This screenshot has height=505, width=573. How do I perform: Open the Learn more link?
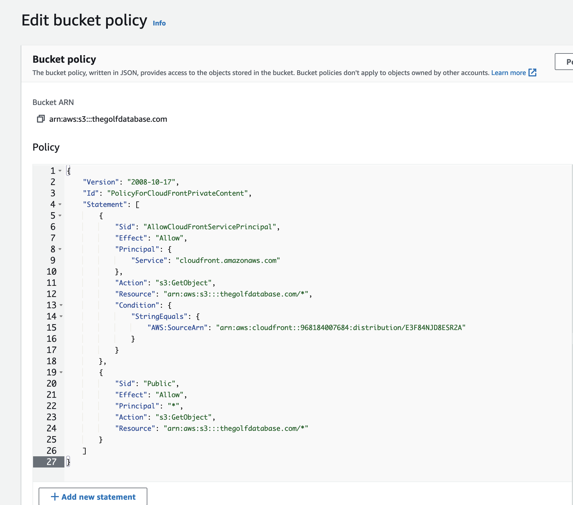click(508, 73)
